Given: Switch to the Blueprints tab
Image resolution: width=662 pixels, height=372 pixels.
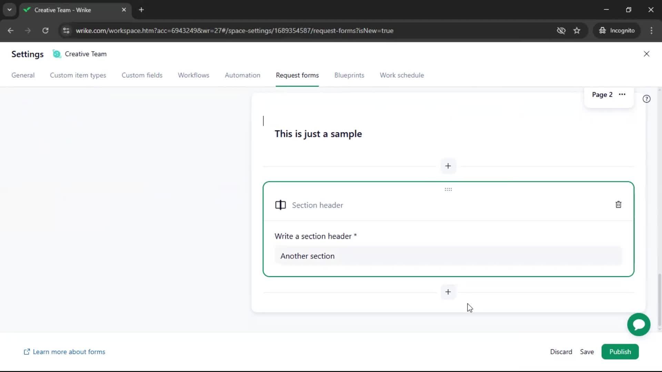Looking at the screenshot, I should [349, 75].
